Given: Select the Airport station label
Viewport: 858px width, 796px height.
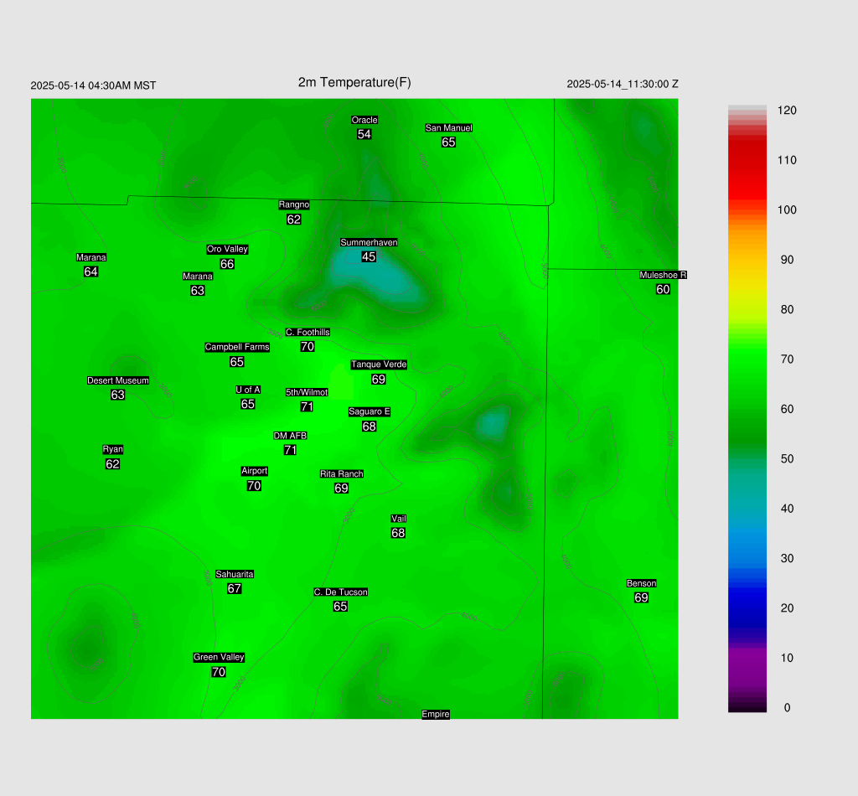Looking at the screenshot, I should click(254, 471).
